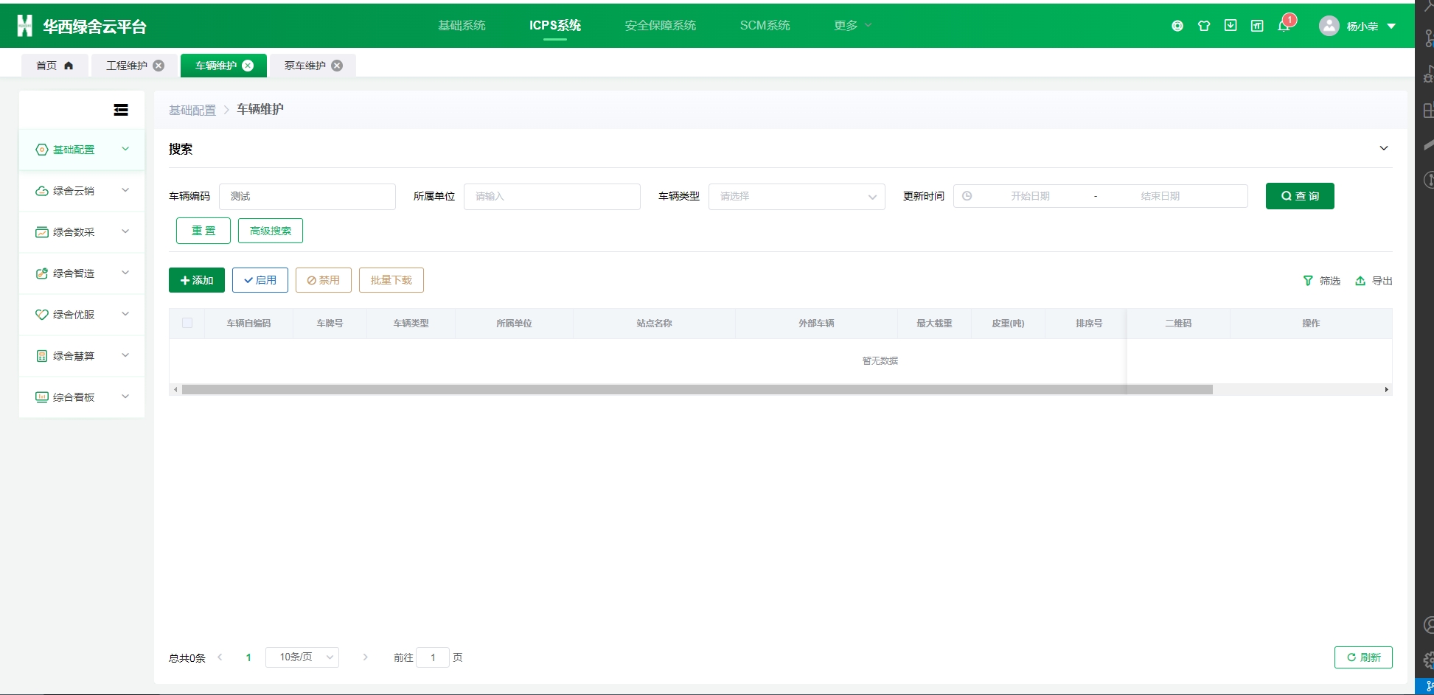Click the 车辆编码 input field
Screen dimensions: 1434x695
tap(307, 196)
